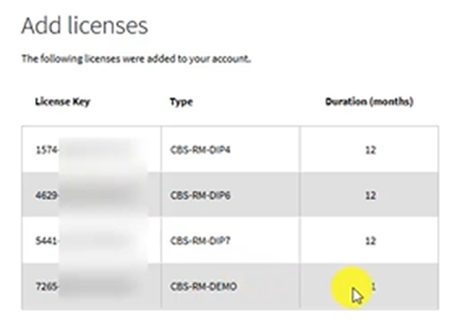The width and height of the screenshot is (457, 328).
Task: Click the Duration (months) column header
Action: (x=370, y=102)
